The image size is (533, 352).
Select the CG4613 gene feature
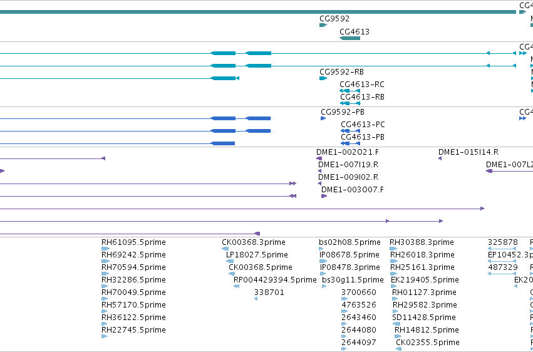[x=349, y=38]
